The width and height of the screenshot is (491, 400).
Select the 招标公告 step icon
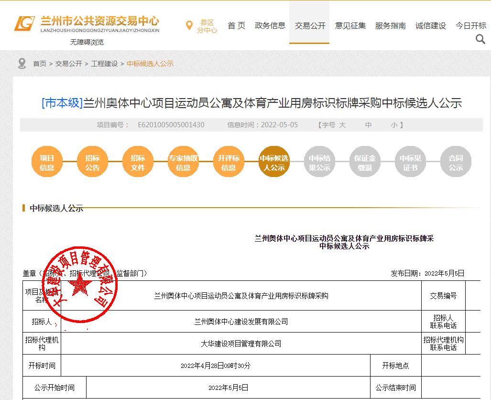(x=92, y=162)
